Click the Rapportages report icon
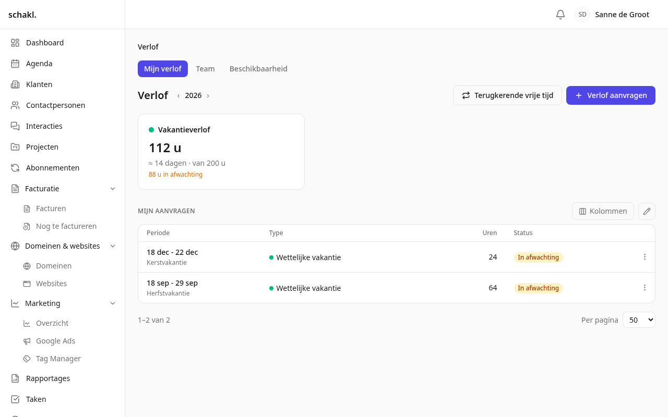The width and height of the screenshot is (668, 417). coord(15,378)
